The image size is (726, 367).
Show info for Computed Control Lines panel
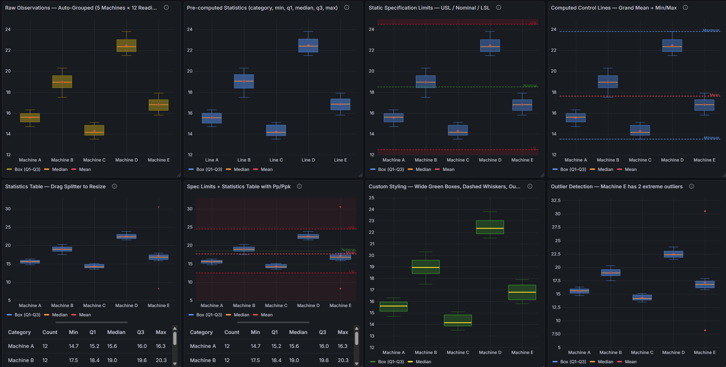click(685, 8)
